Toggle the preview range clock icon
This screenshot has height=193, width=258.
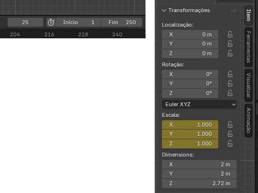pyautogui.click(x=51, y=22)
